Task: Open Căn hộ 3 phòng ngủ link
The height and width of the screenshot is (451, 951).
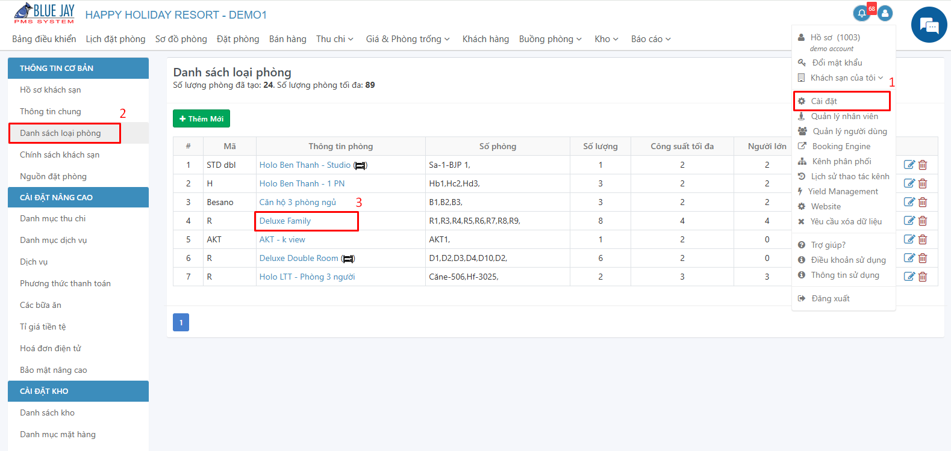Action: 298,202
